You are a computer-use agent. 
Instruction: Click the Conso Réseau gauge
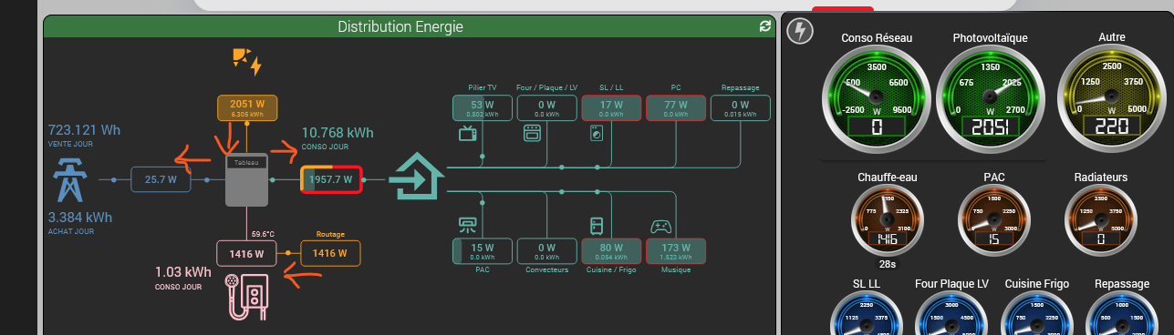pos(877,98)
